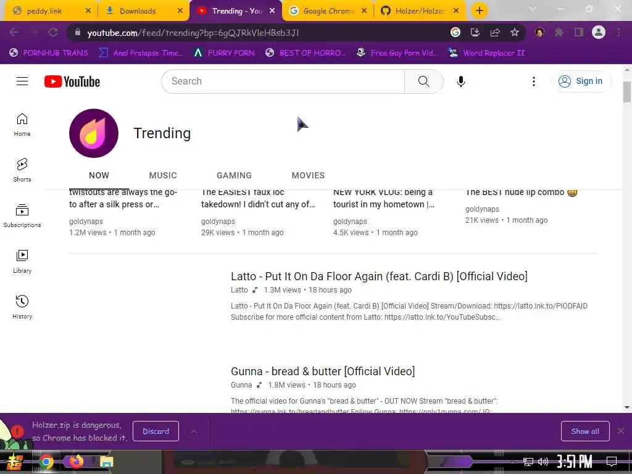Discard the blocked Holzer.zip download
Viewport: 632px width, 474px height.
[x=156, y=431]
